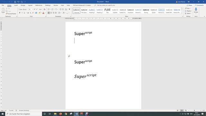
Task: Click Tell me what you want to do
Action: tap(106, 5)
